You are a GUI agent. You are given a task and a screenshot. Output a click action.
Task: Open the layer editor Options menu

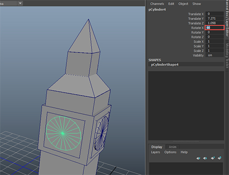point(170,152)
